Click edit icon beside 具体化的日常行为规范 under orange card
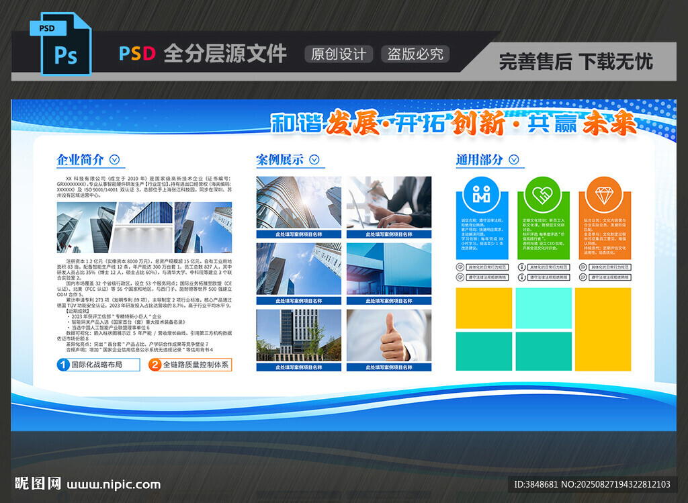This screenshot has width=688, height=503. pos(583,267)
